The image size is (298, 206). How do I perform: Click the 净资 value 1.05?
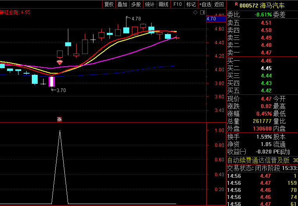266,144
